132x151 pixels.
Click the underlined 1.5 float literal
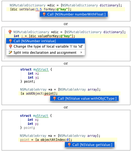[x=39, y=9]
